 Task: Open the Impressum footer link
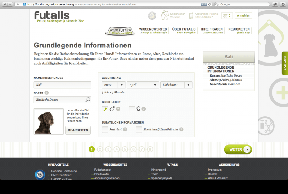pyautogui.click(x=215, y=170)
